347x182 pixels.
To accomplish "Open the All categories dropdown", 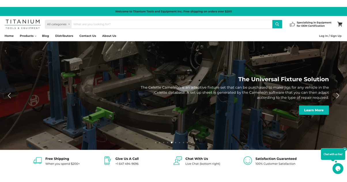I will (58, 24).
